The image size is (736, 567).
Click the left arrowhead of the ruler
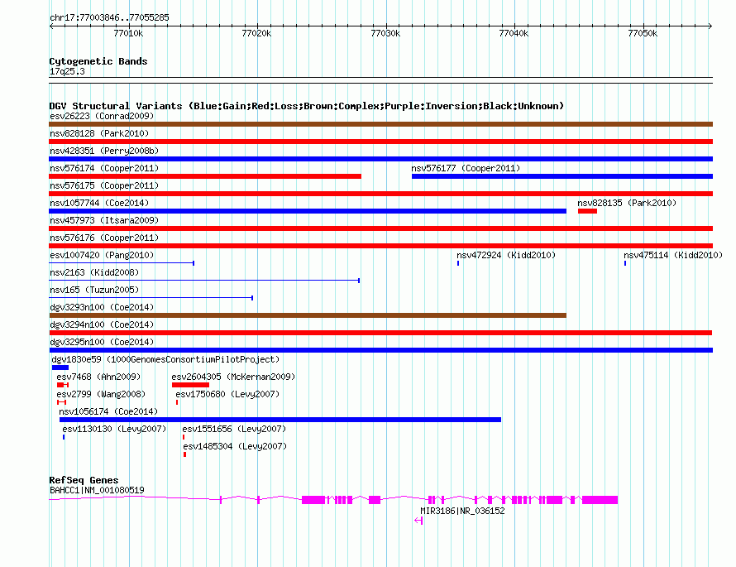[x=51, y=26]
